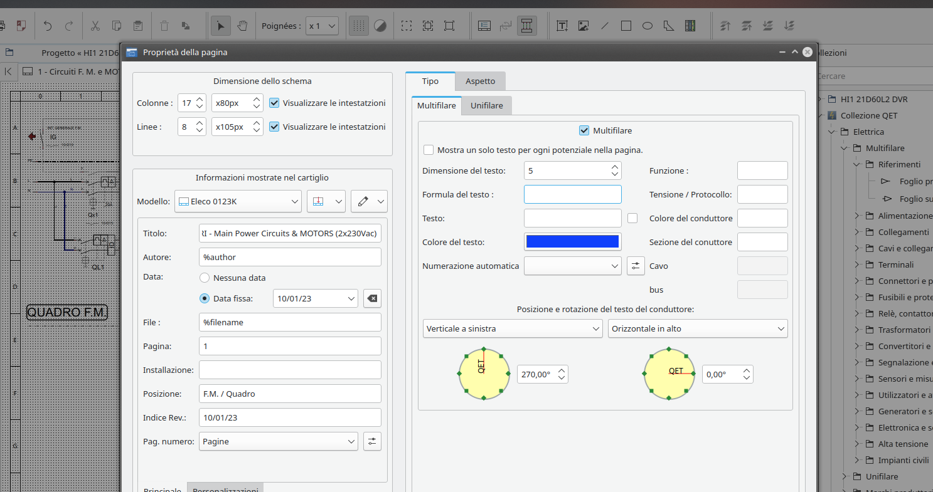933x492 pixels.
Task: Toggle the grid display icon
Action: 359,26
